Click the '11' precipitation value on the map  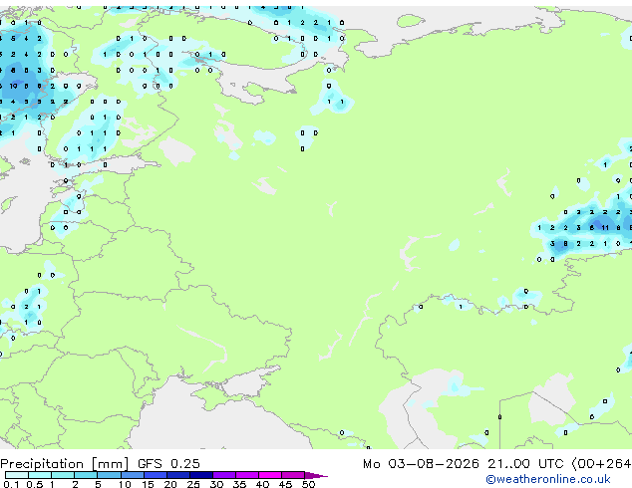click(605, 228)
